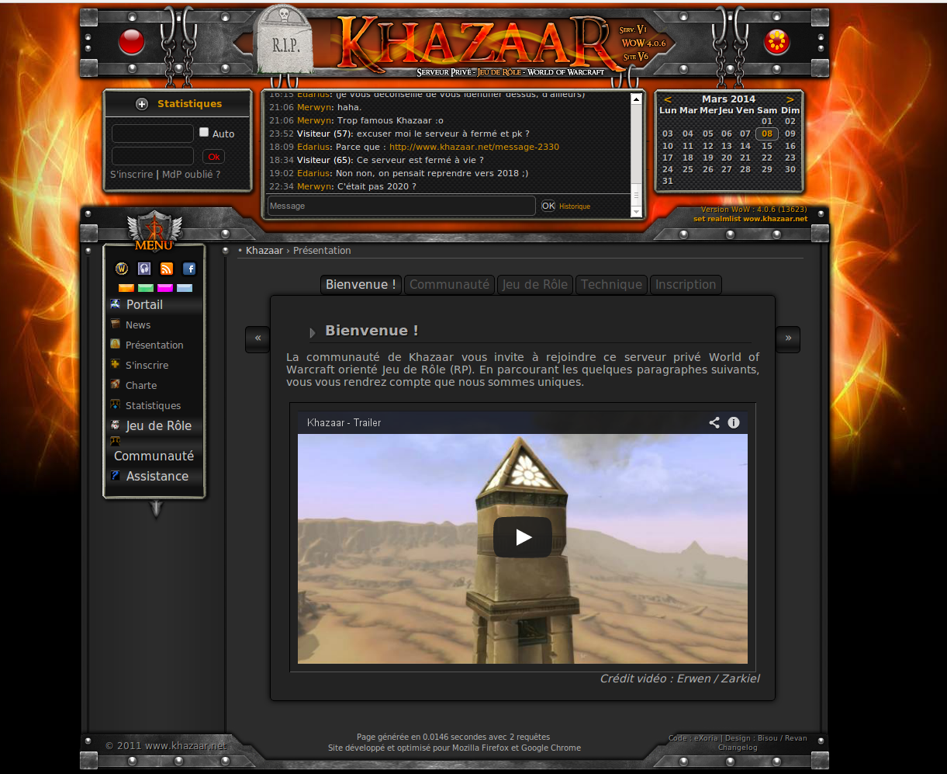Viewport: 947px width, 774px height.
Task: Select the green theme swatch
Action: pos(145,288)
